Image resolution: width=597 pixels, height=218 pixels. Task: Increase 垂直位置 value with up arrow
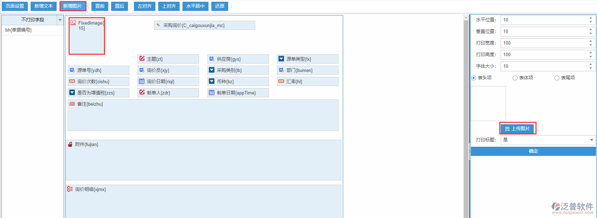click(x=591, y=29)
